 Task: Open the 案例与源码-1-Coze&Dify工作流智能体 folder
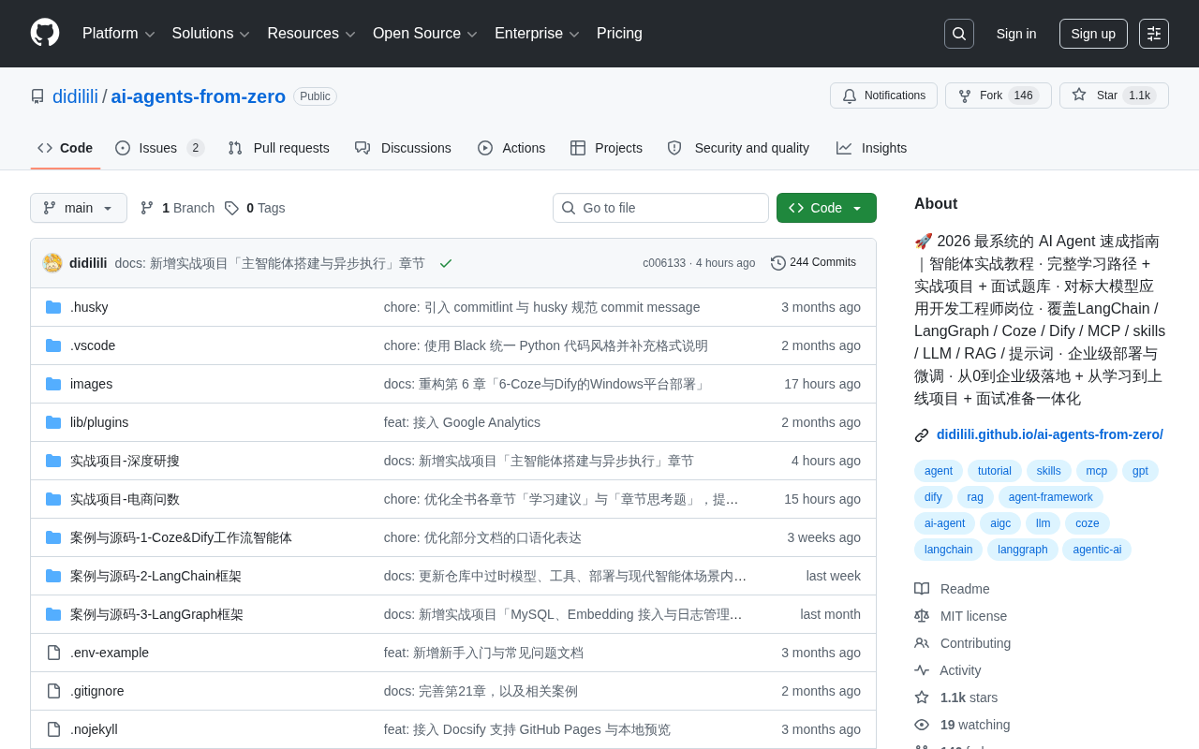(181, 537)
